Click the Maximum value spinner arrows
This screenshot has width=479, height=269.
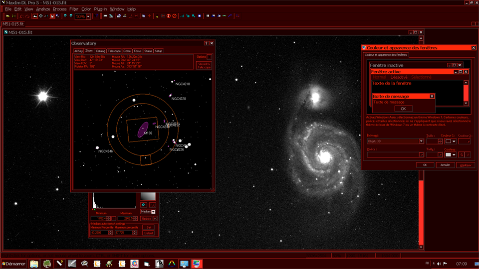click(135, 218)
